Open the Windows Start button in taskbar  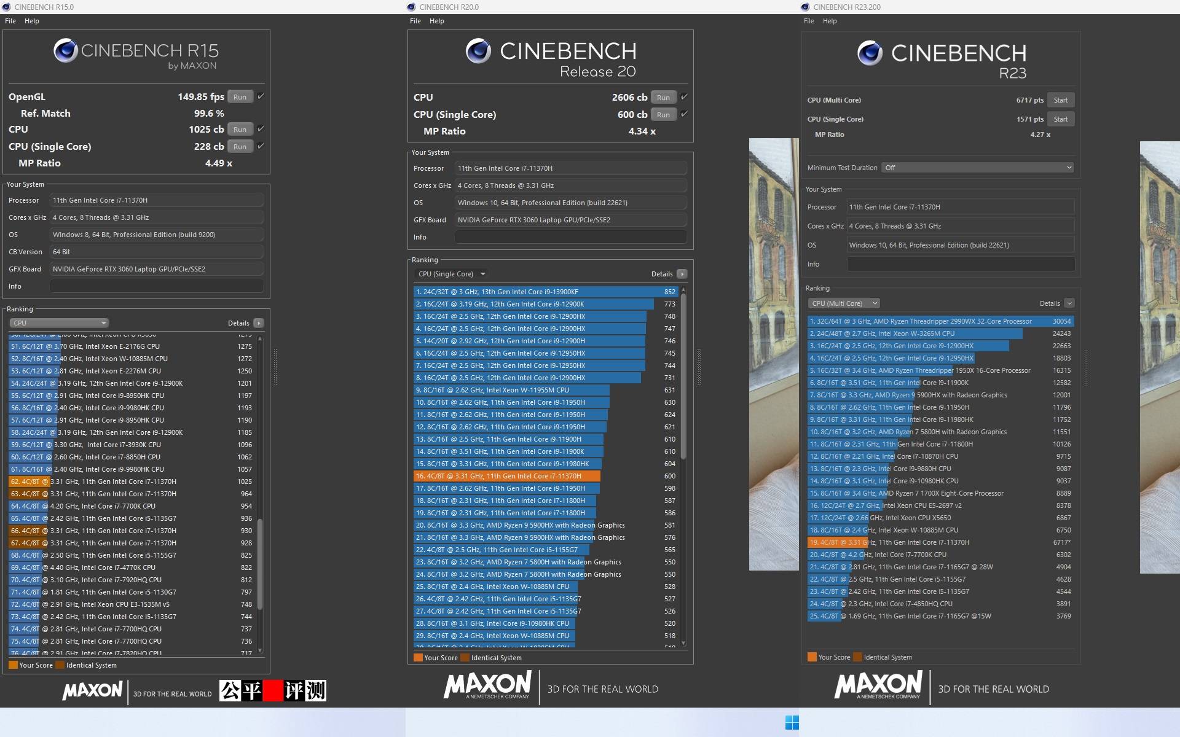coord(792,722)
